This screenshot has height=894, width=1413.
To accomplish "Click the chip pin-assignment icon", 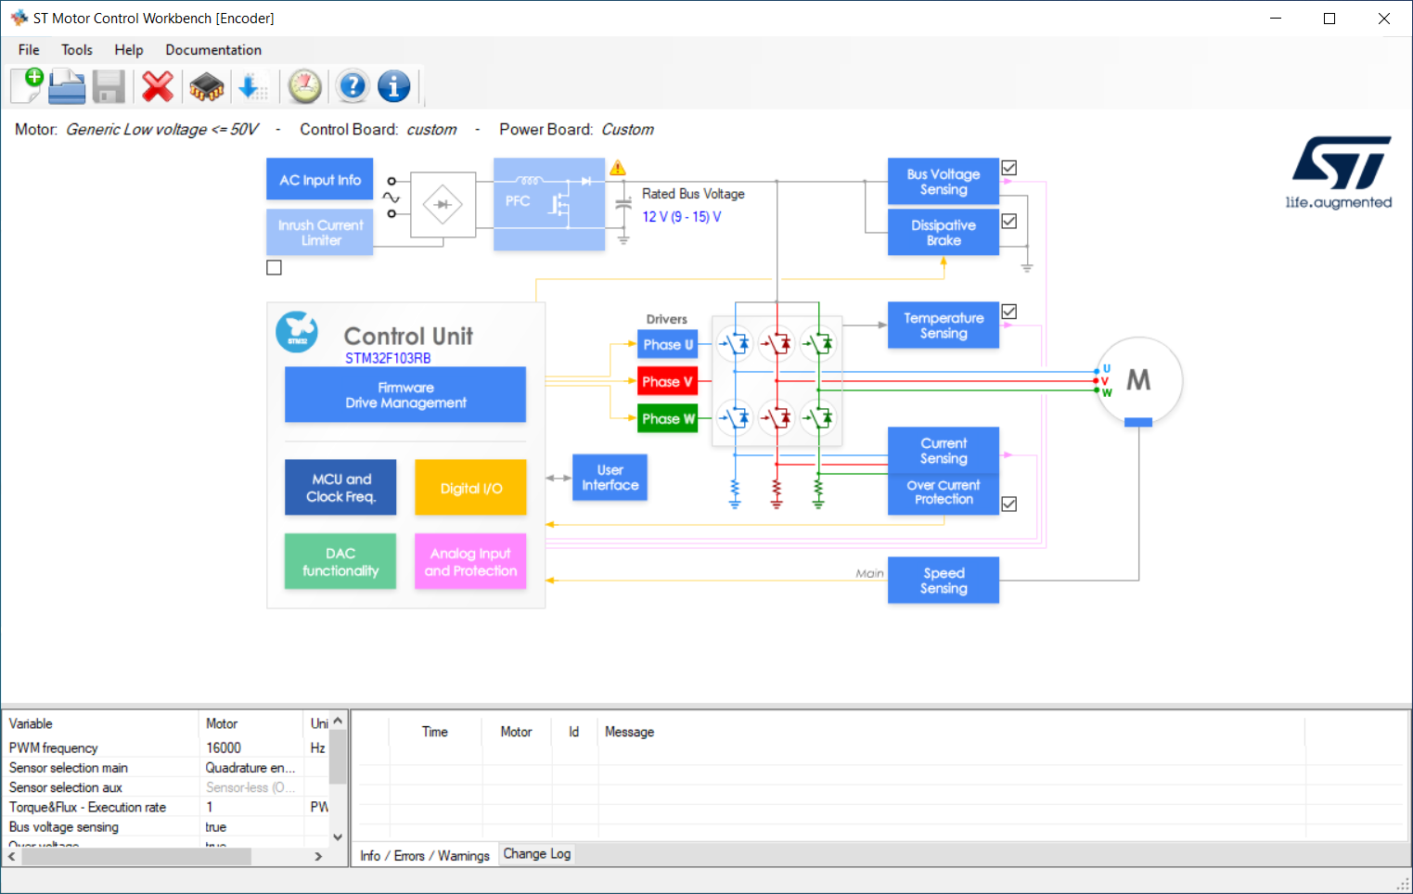I will [206, 87].
